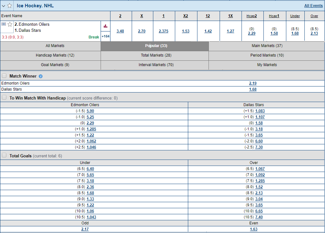Star the Edmonton Oilers match as favorite

pos(10,24)
